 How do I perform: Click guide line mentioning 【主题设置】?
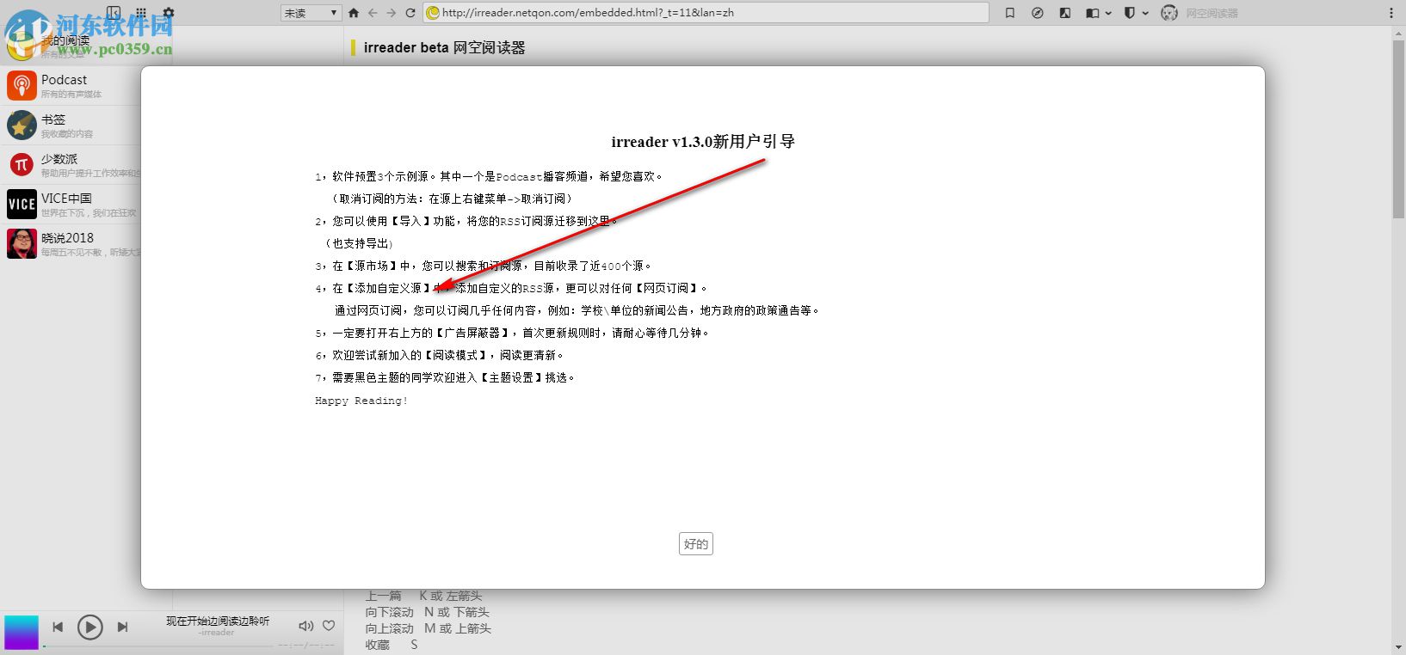click(445, 377)
